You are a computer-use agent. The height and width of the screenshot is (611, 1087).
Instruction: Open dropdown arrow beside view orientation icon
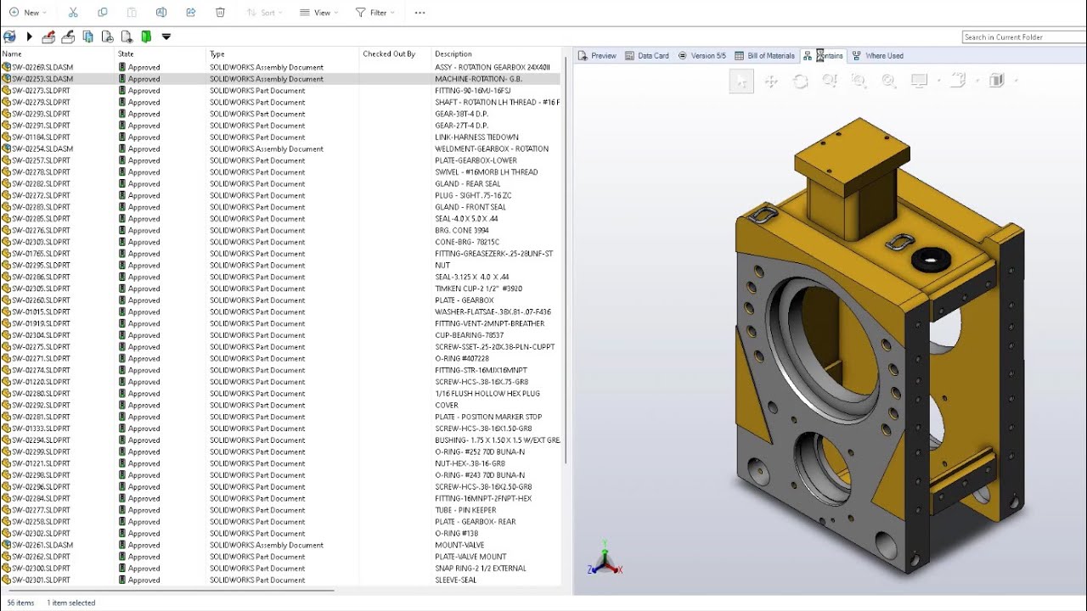tap(977, 81)
